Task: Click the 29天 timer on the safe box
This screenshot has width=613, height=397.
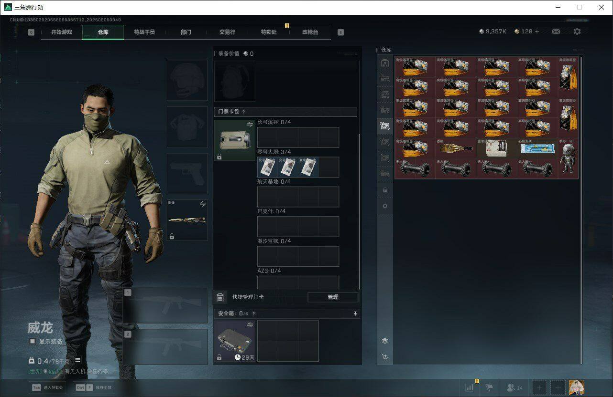Action: click(x=244, y=357)
